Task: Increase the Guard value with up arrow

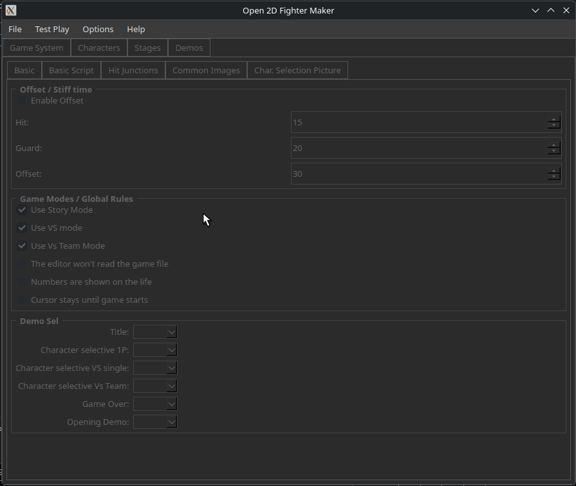Action: (554, 145)
